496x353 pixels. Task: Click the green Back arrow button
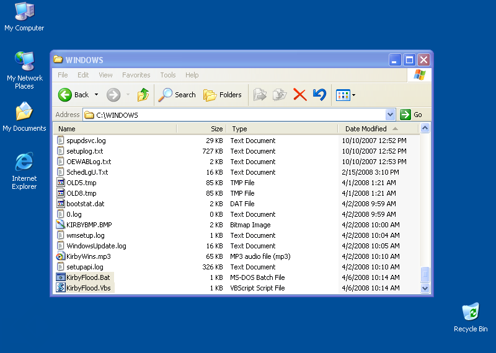pos(65,95)
